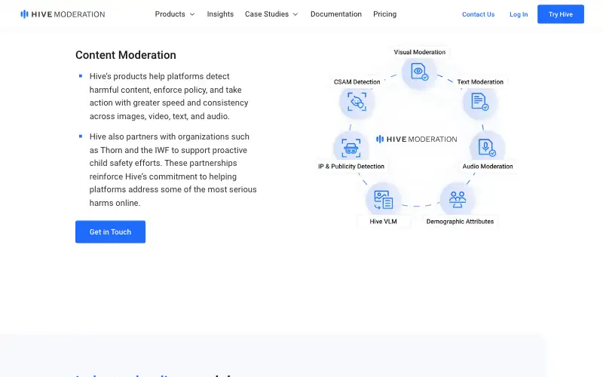Image resolution: width=603 pixels, height=377 pixels.
Task: Go to the Insights page
Action: (220, 14)
